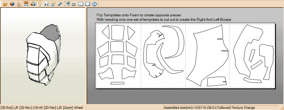Screen dimensions: 284x110
Task: Click the speech bubble notes icon
Action: click(x=53, y=4)
